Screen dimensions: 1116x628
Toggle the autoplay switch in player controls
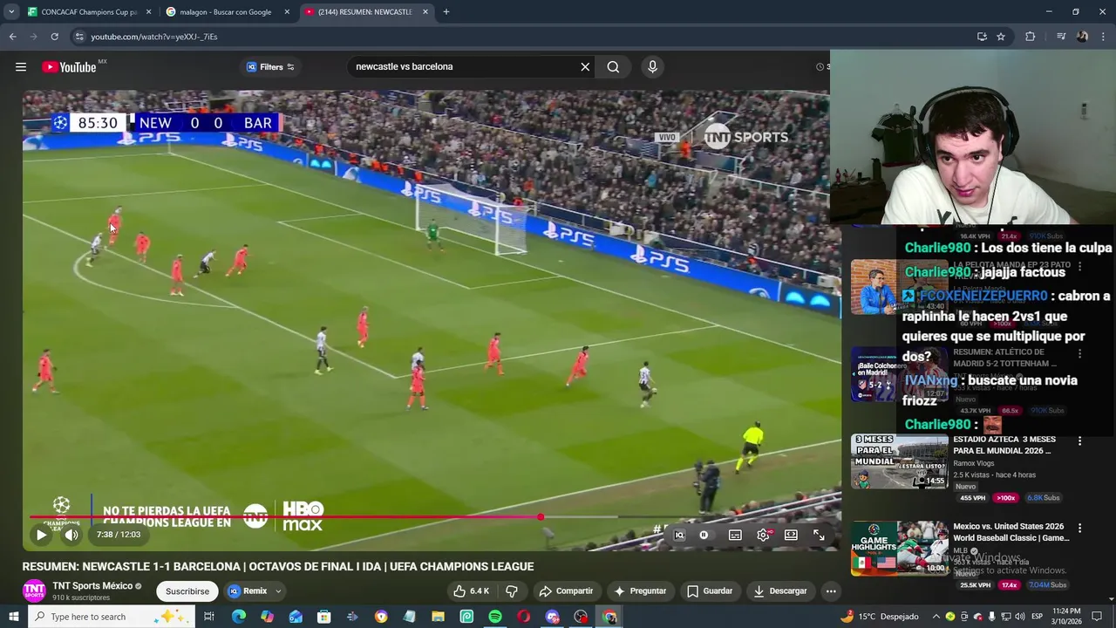(x=704, y=535)
